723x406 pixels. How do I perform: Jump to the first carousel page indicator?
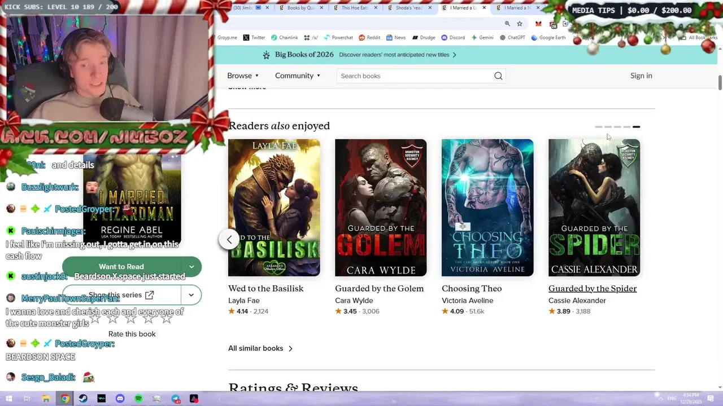point(599,127)
